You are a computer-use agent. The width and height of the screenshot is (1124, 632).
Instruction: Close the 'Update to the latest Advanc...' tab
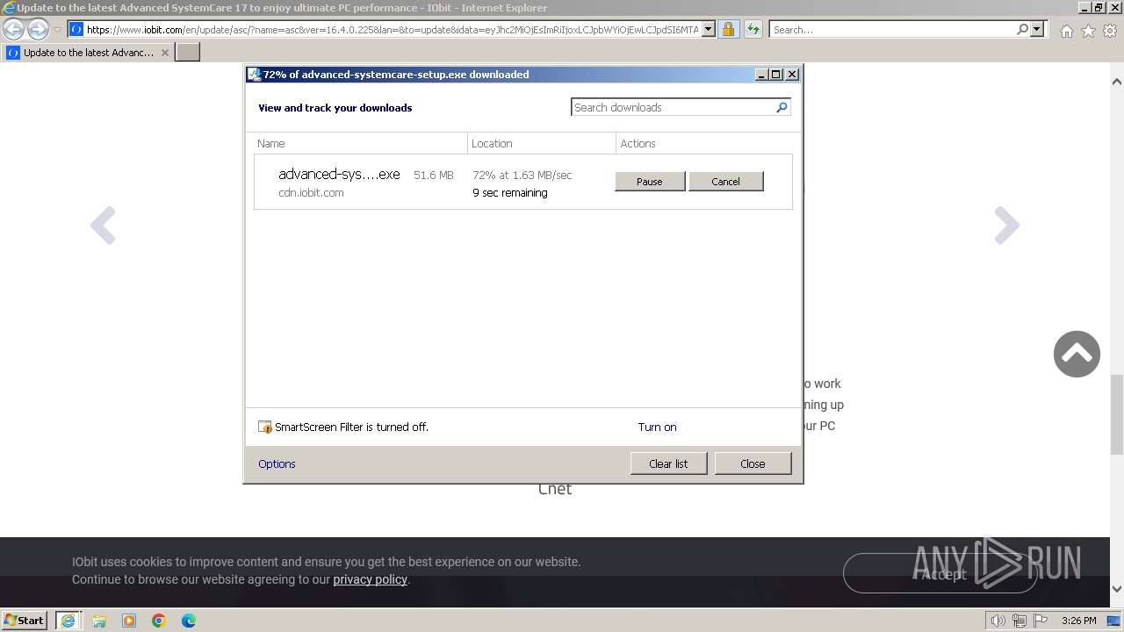(x=164, y=53)
